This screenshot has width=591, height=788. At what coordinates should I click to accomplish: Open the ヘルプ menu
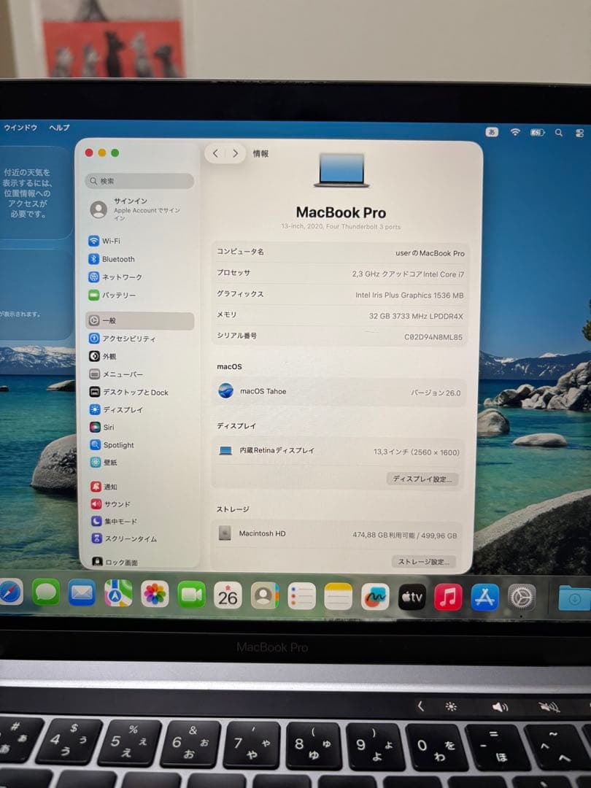point(58,127)
